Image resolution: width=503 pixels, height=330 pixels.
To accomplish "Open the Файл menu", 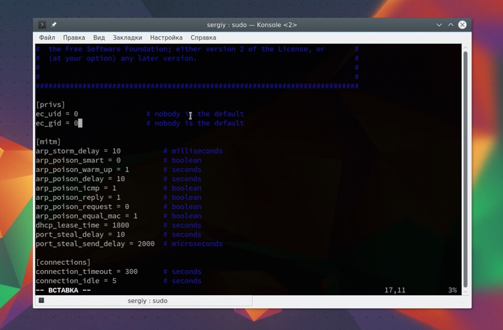I will click(47, 38).
